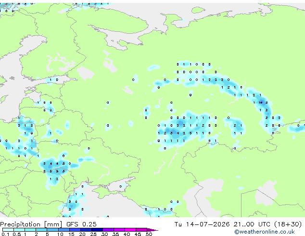Select the magenta 40–45 mm legend swatch
This screenshot has width=305, height=236.
(130, 230)
